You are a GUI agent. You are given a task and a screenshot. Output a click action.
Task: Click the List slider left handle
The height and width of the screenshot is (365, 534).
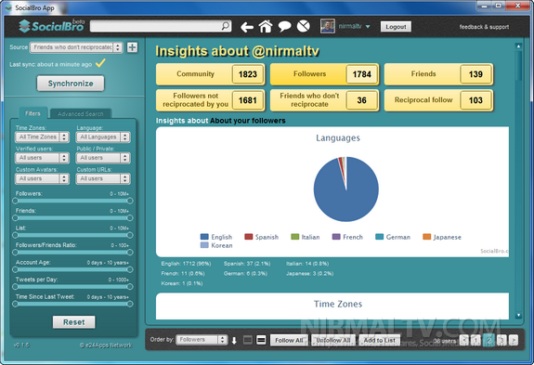coord(16,235)
